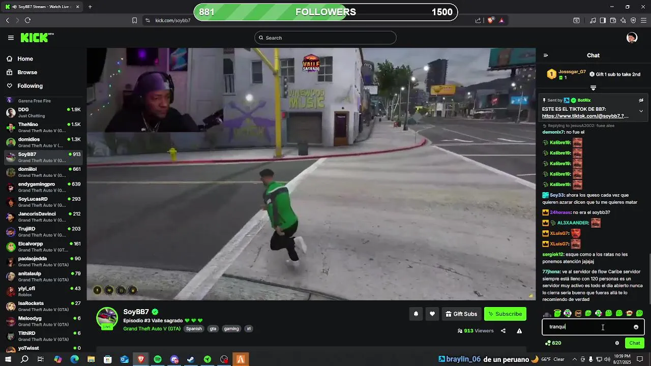Report stream via warning triangle icon
Viewport: 651px width, 366px height.
pos(519,331)
